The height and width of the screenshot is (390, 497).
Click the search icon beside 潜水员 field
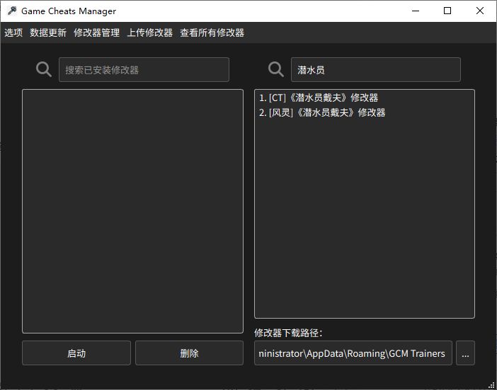[276, 69]
